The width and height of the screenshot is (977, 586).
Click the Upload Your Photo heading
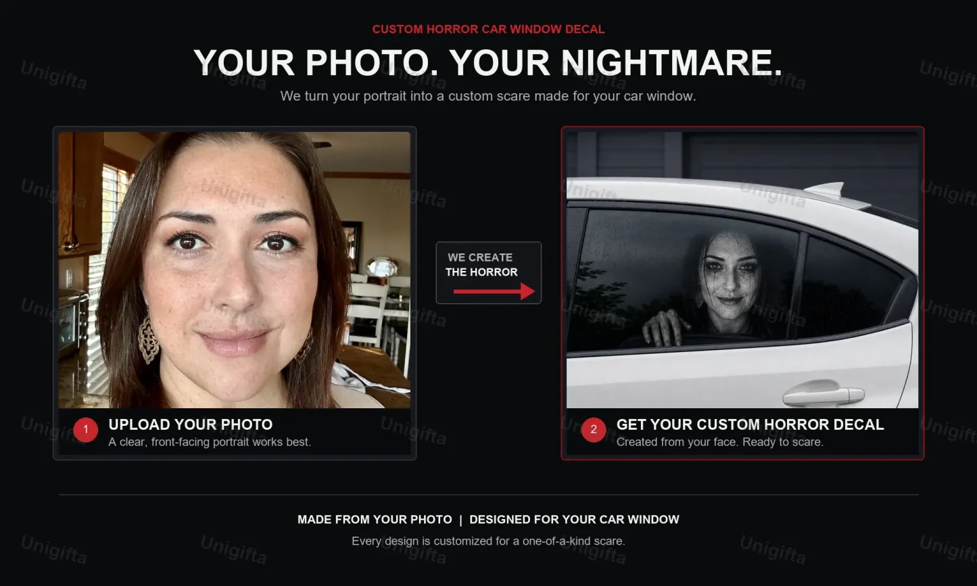tap(191, 424)
